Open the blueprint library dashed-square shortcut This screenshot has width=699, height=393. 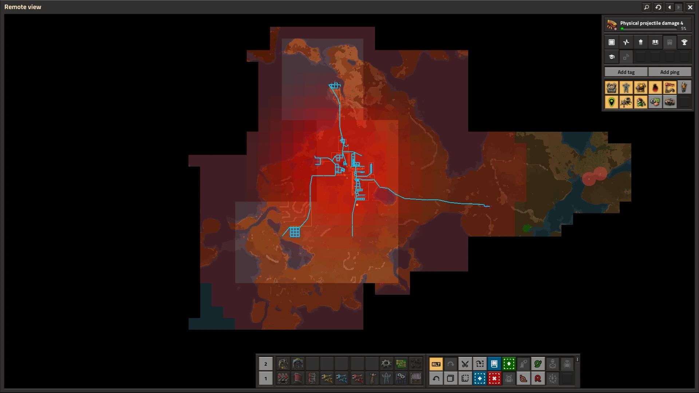tap(612, 42)
